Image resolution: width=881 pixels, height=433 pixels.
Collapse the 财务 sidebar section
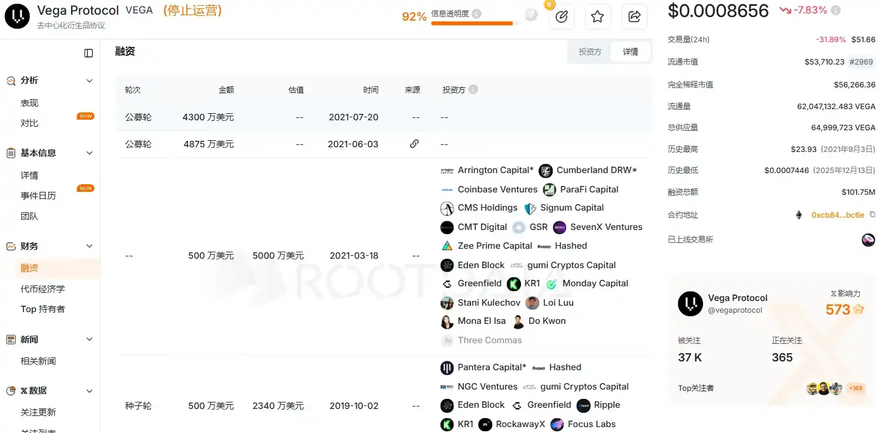(89, 246)
